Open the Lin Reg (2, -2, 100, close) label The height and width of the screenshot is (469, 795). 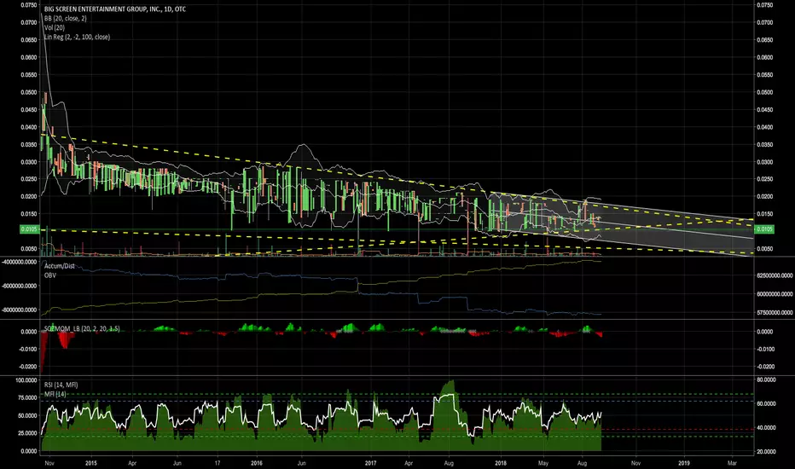(x=77, y=37)
